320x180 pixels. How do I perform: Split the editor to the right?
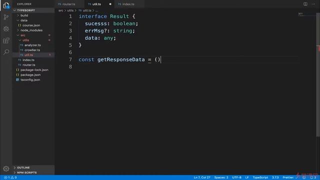pyautogui.click(x=305, y=4)
